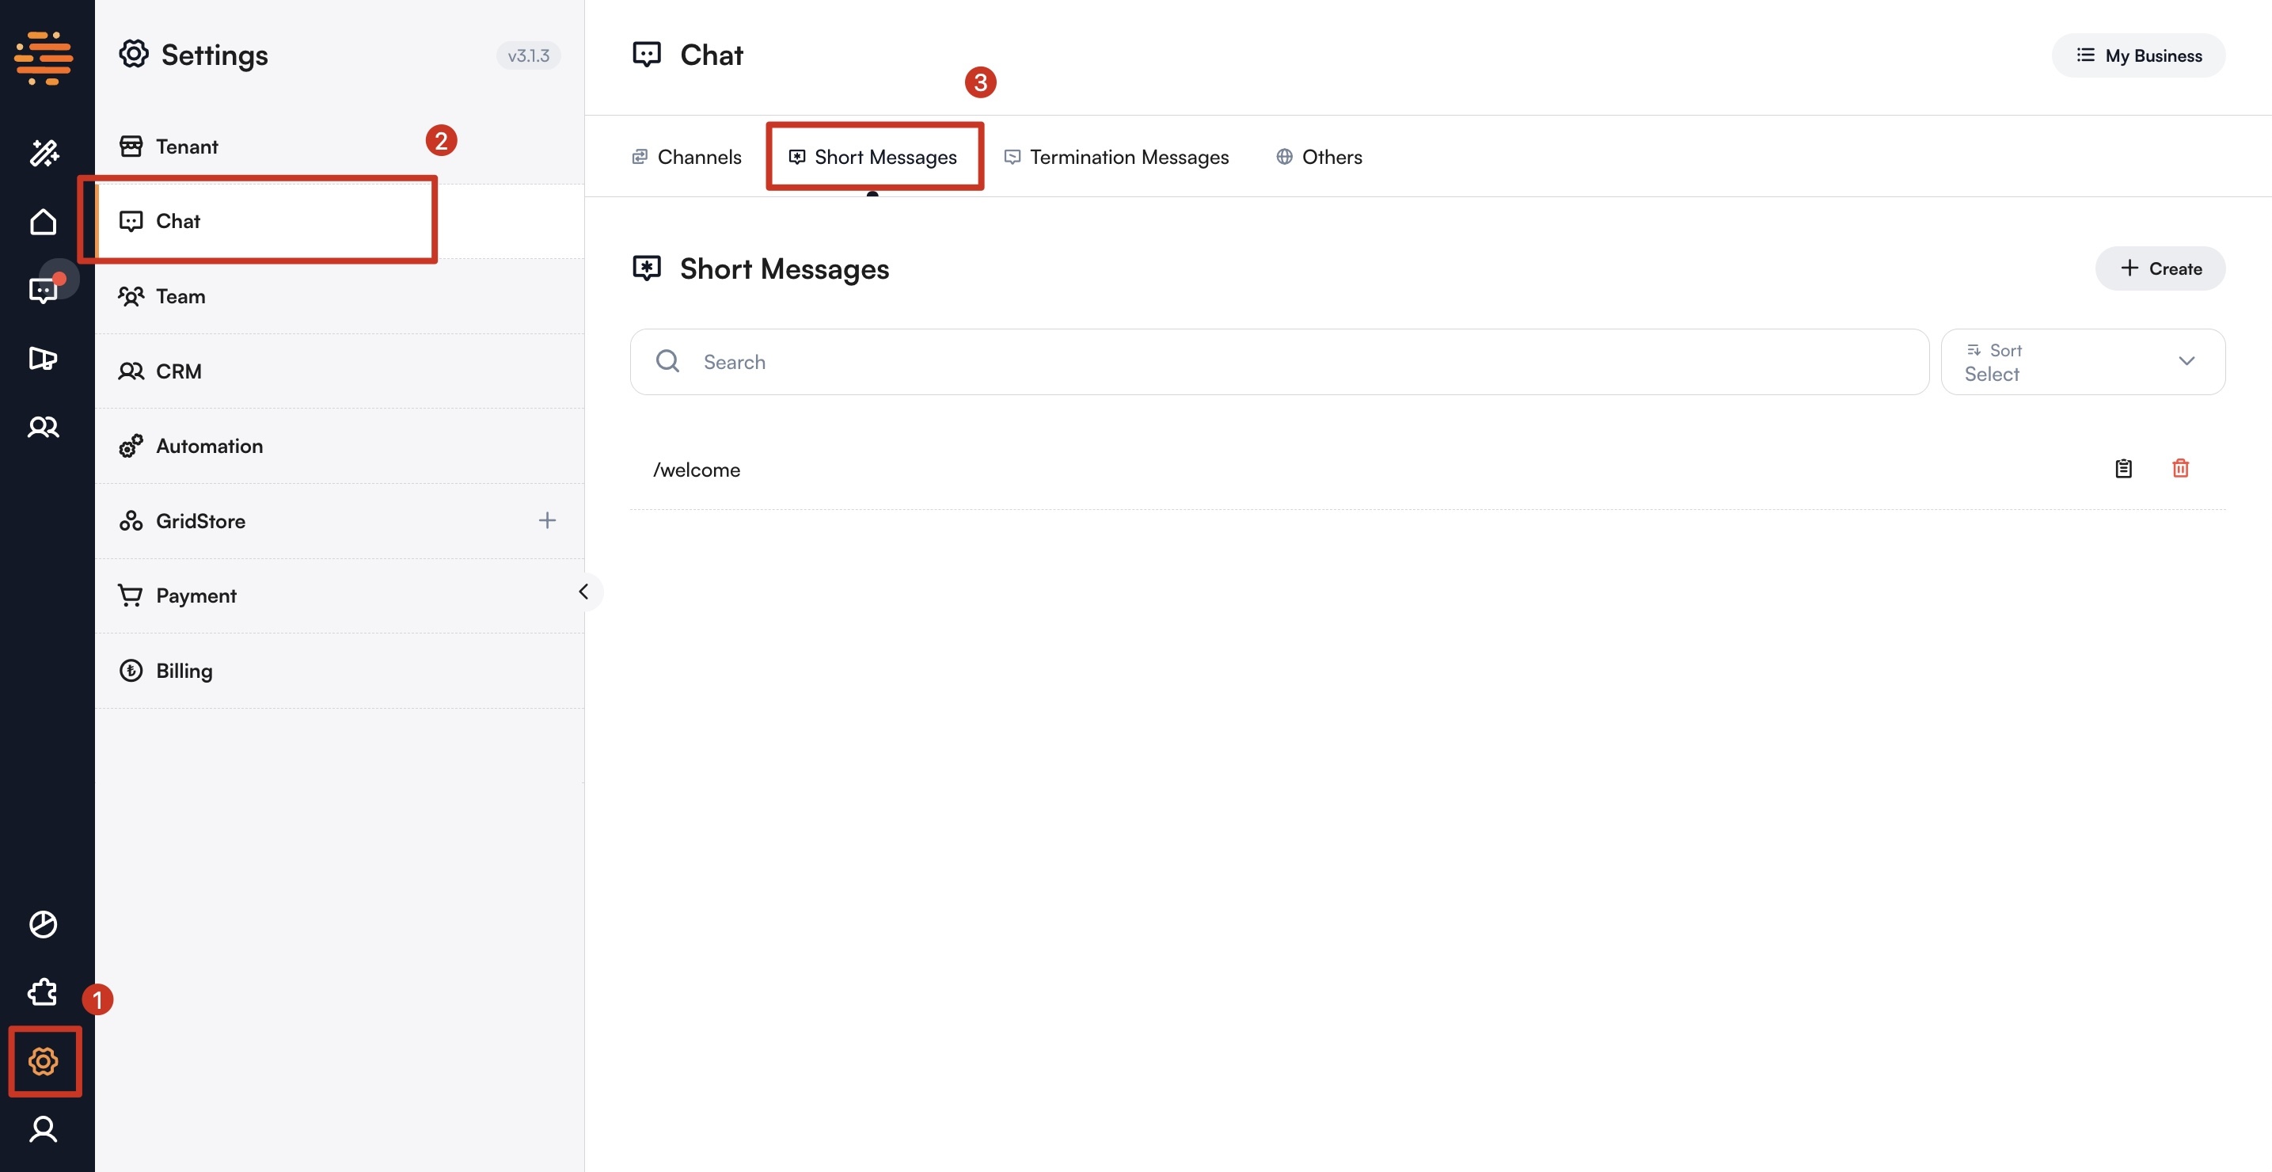The width and height of the screenshot is (2272, 1172).
Task: Switch to the Termination Messages tab
Action: 1115,157
